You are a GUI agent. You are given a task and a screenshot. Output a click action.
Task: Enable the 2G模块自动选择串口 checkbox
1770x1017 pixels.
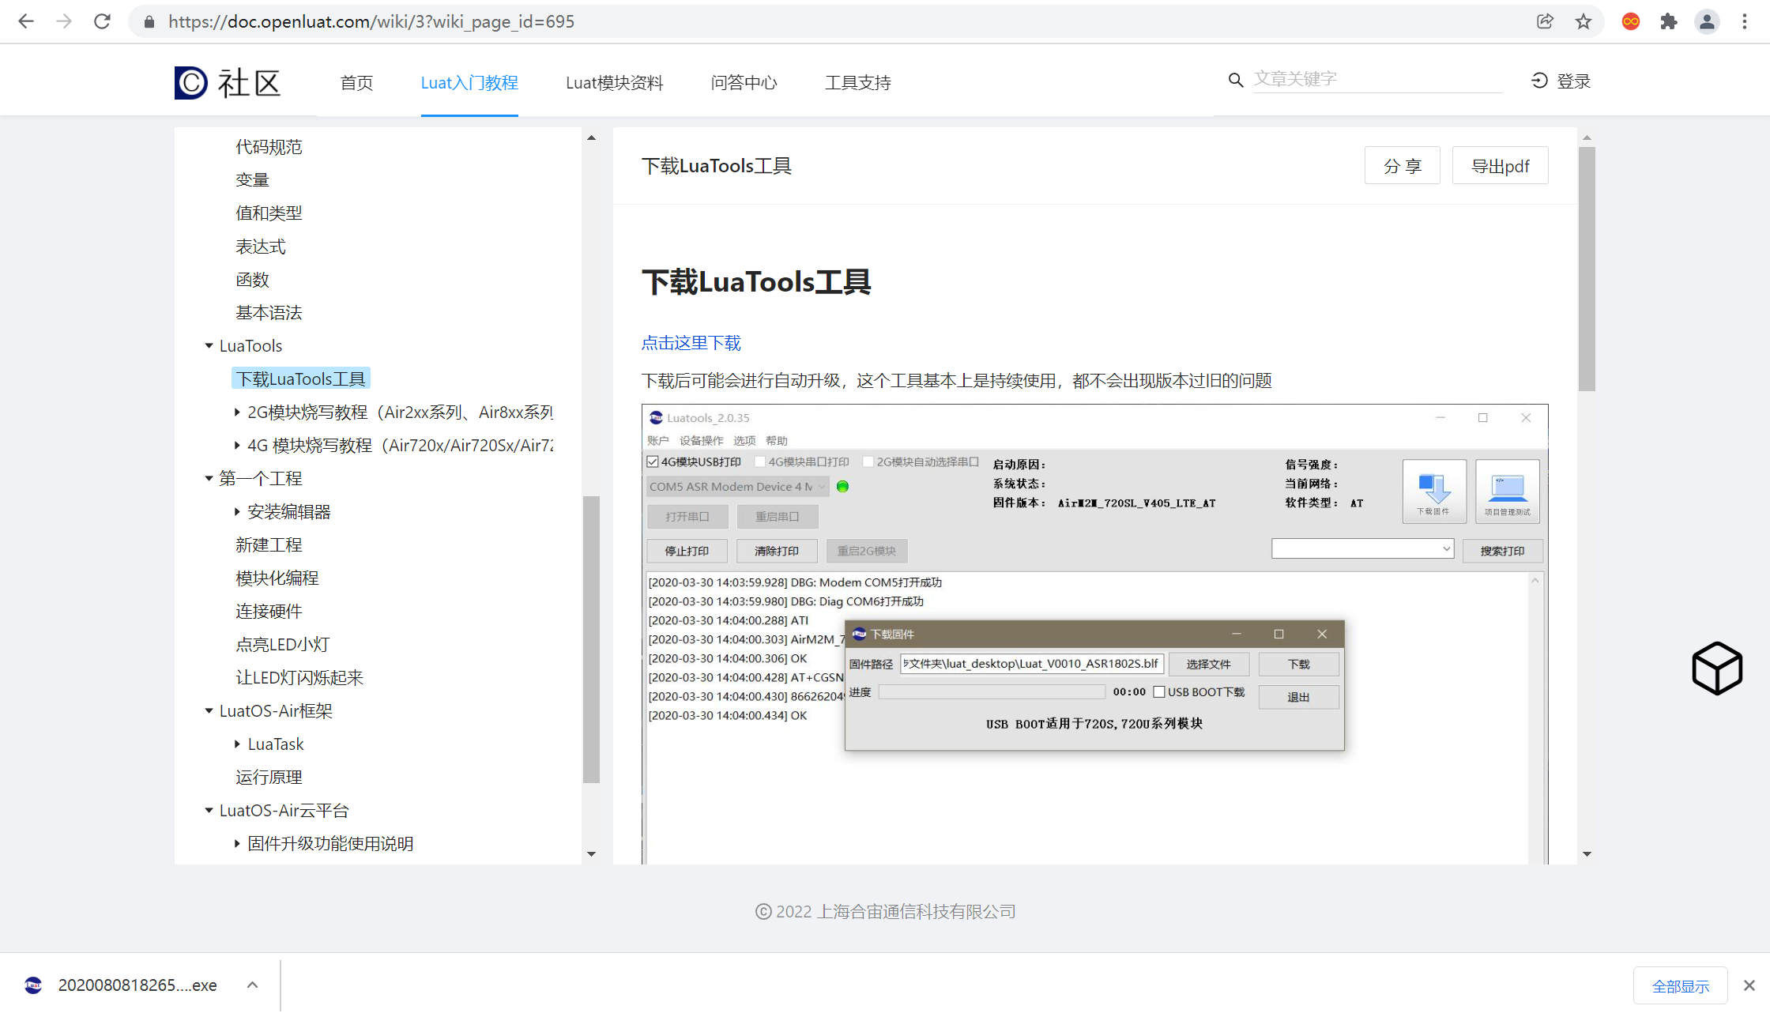point(868,461)
